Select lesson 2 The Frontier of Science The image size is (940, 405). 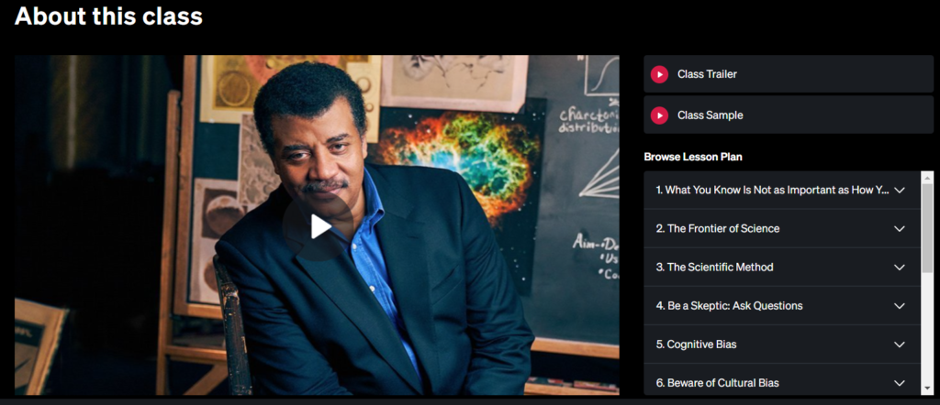(718, 228)
